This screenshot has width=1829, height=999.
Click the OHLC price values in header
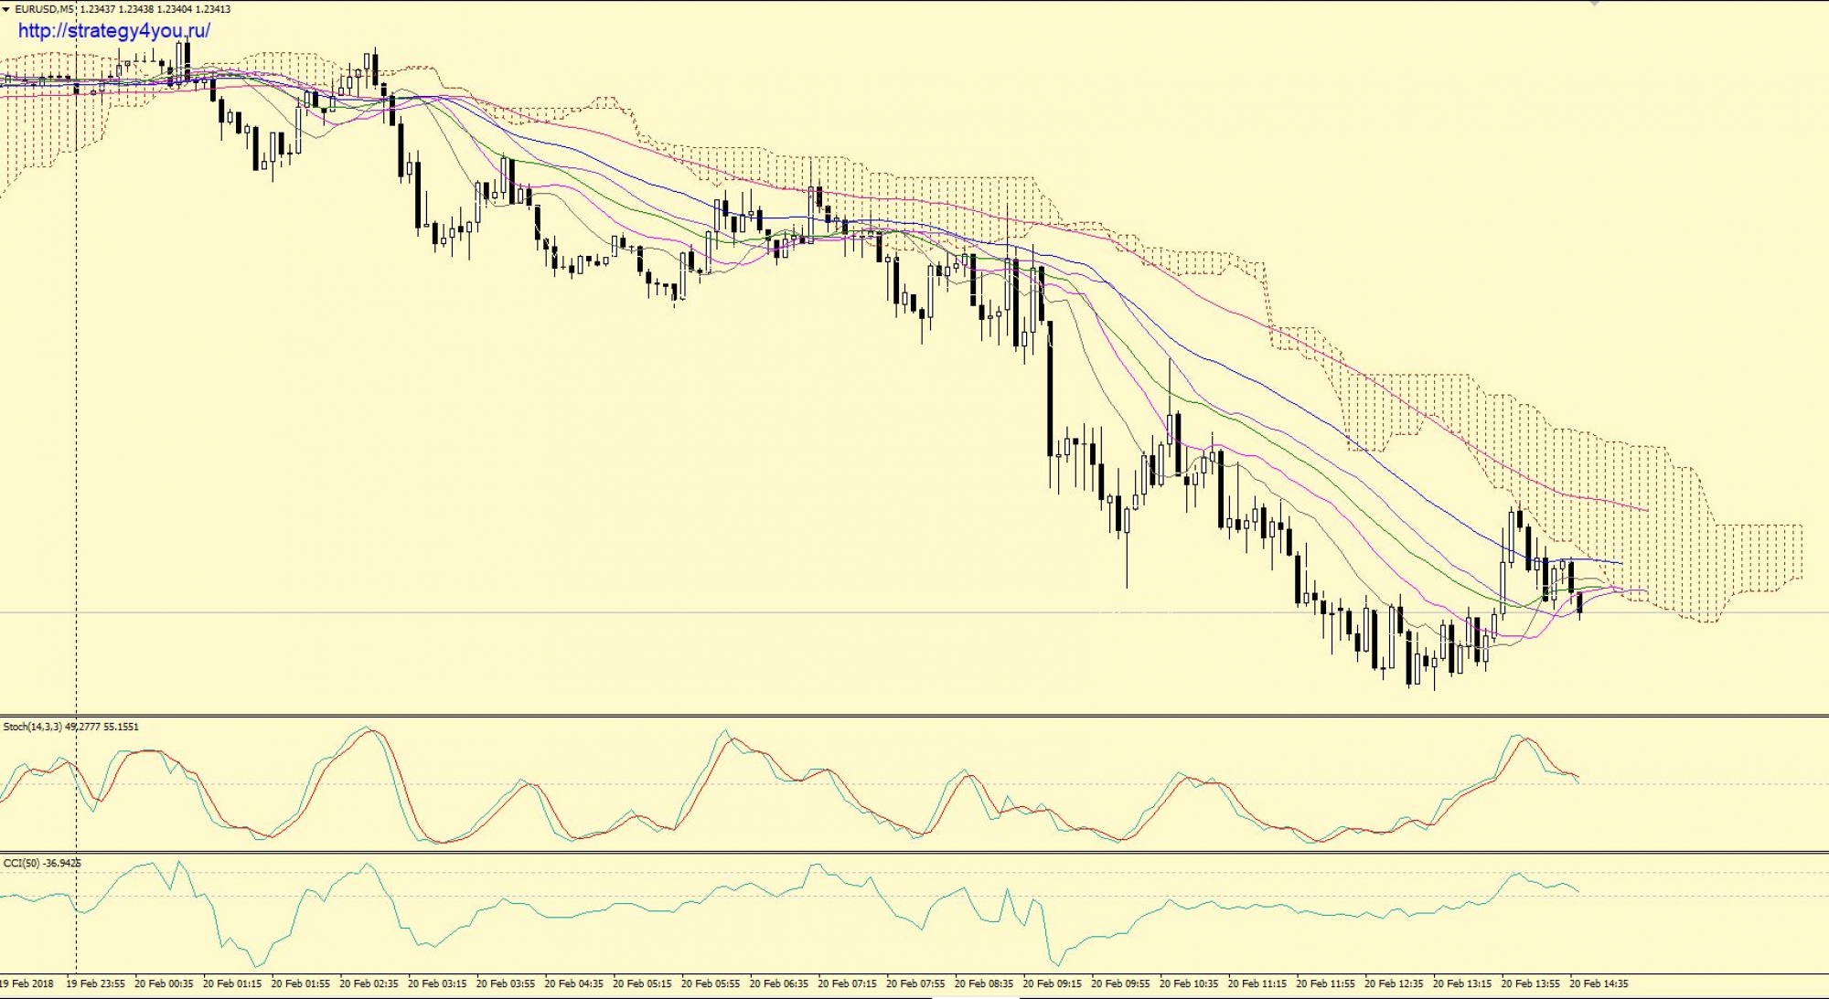click(x=155, y=9)
